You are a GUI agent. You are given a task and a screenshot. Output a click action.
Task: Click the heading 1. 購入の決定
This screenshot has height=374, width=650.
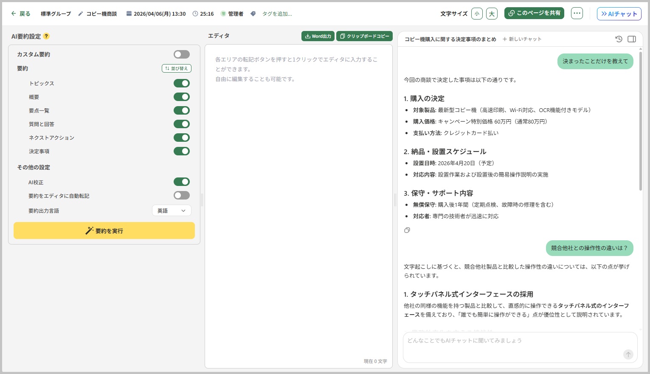pos(424,98)
